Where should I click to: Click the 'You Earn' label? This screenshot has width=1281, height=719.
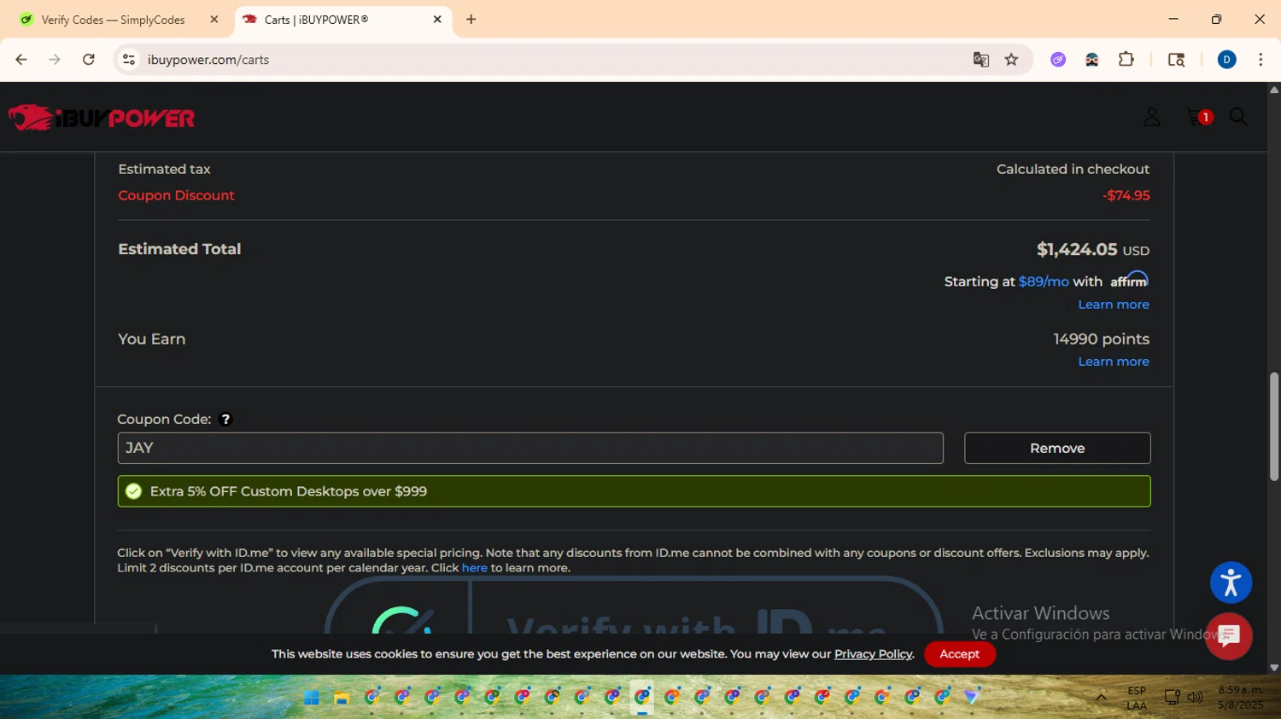pos(151,339)
